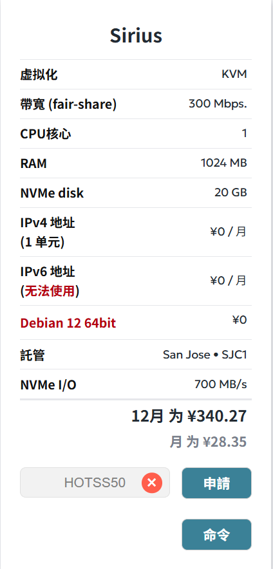Screen dimensions: 273x569
Task: Click the KVM virtualization value
Action: [x=234, y=75]
